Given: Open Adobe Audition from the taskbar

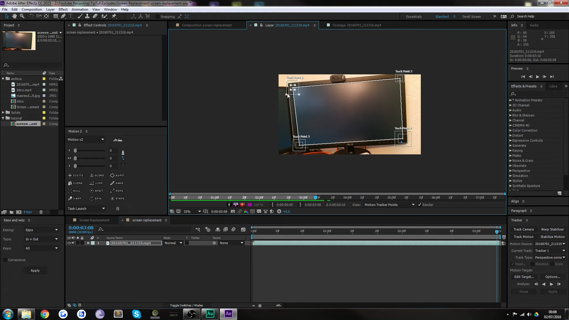Looking at the screenshot, I should [210, 314].
